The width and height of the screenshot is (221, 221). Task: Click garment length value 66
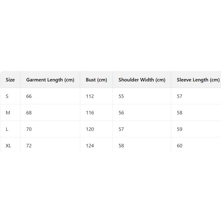(x=29, y=96)
